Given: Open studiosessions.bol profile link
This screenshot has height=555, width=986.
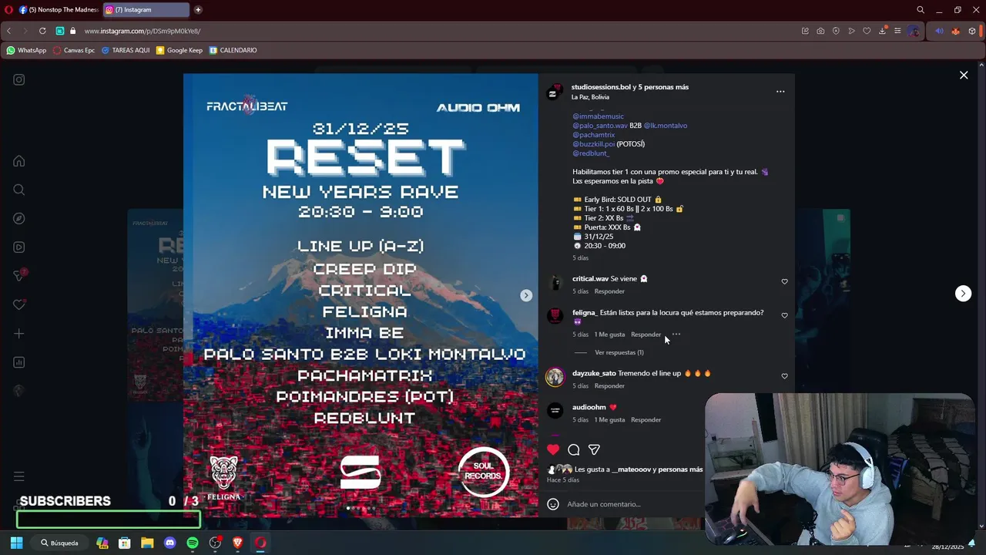Looking at the screenshot, I should tap(601, 87).
